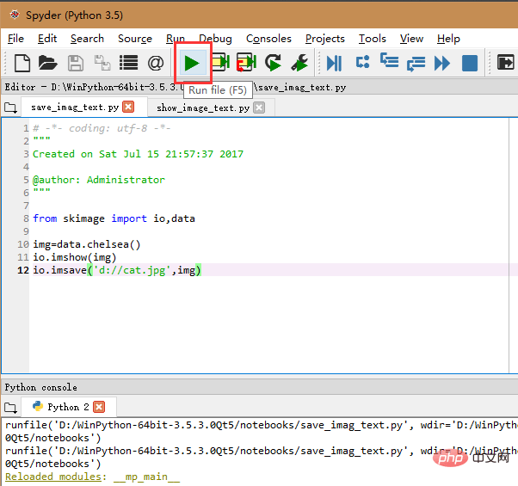Create a new file from toolbar
518x486 pixels.
click(22, 63)
